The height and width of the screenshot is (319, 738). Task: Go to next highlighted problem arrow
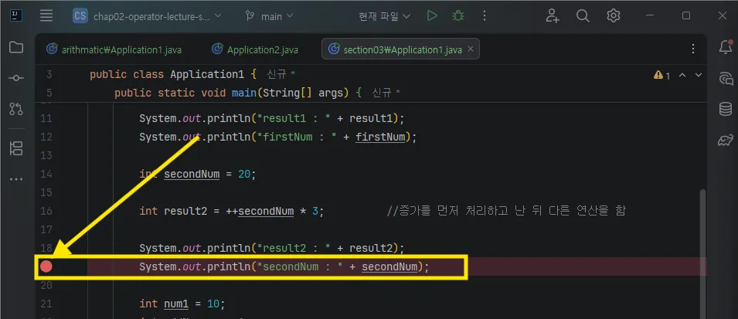pos(699,75)
